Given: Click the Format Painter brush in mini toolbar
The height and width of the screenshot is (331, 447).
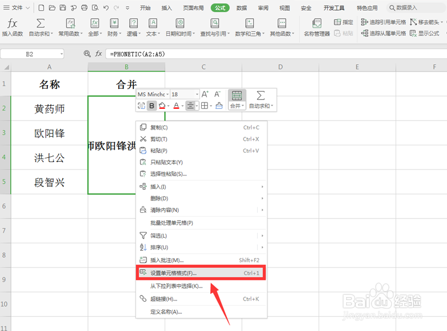Looking at the screenshot, I should coord(219,106).
